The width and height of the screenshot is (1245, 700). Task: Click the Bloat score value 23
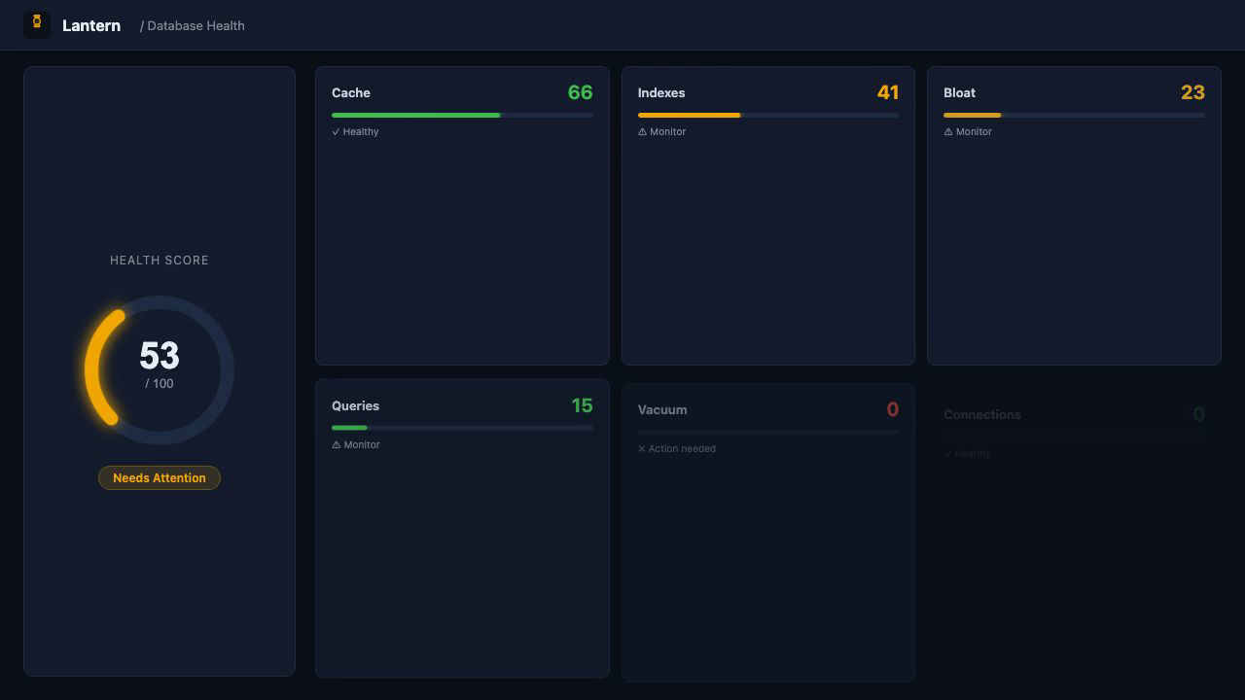[1193, 92]
